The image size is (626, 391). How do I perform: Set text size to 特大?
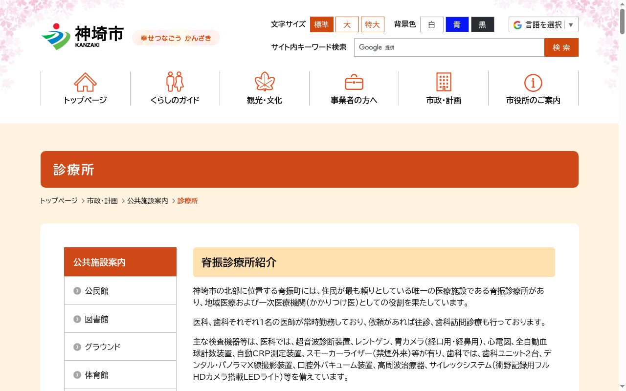click(x=373, y=24)
